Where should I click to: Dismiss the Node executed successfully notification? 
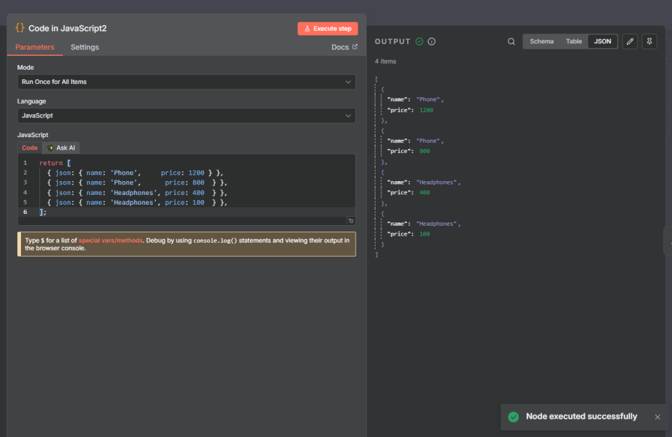pos(658,417)
